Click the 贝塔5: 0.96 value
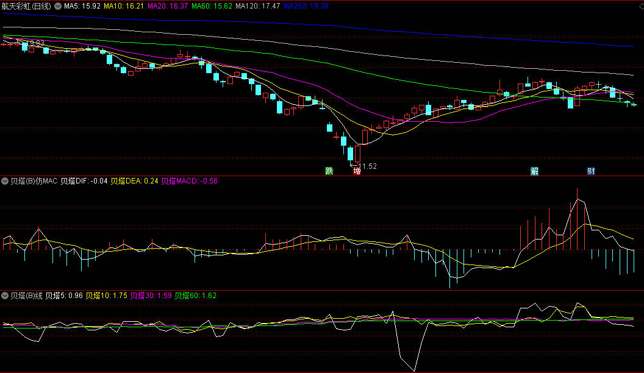The image size is (644, 373). point(64,296)
